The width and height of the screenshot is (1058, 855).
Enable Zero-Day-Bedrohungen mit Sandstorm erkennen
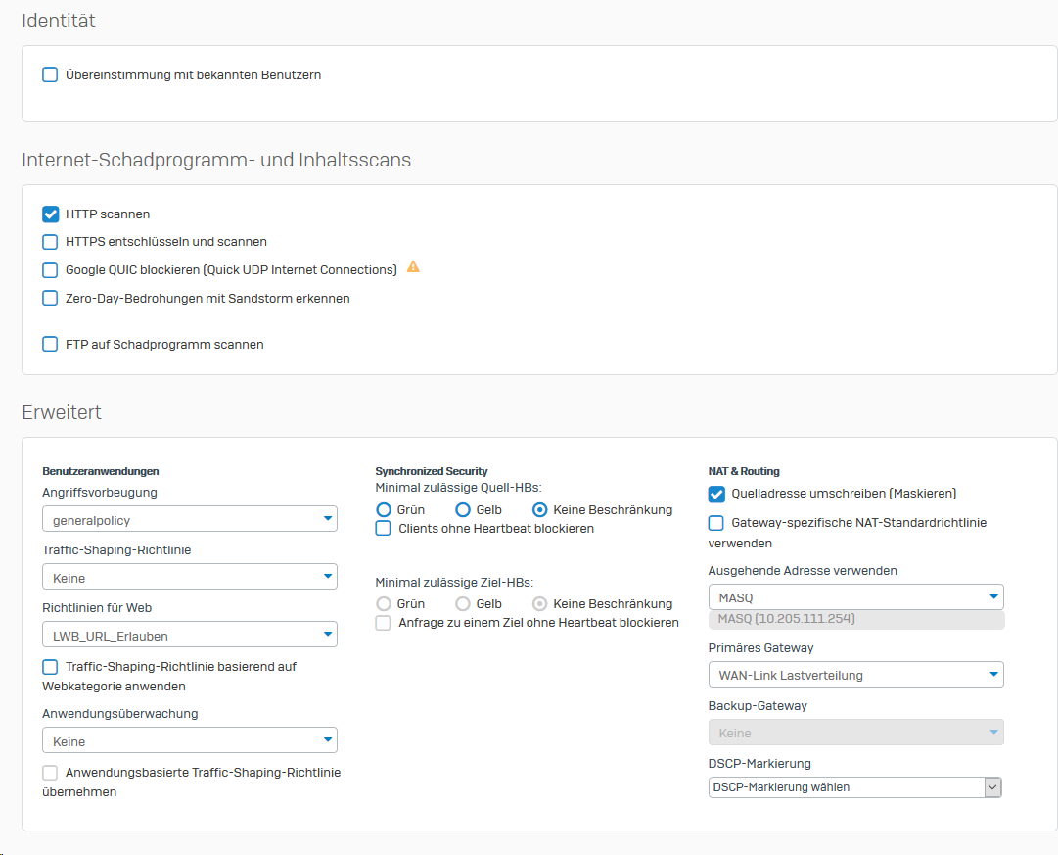click(50, 299)
